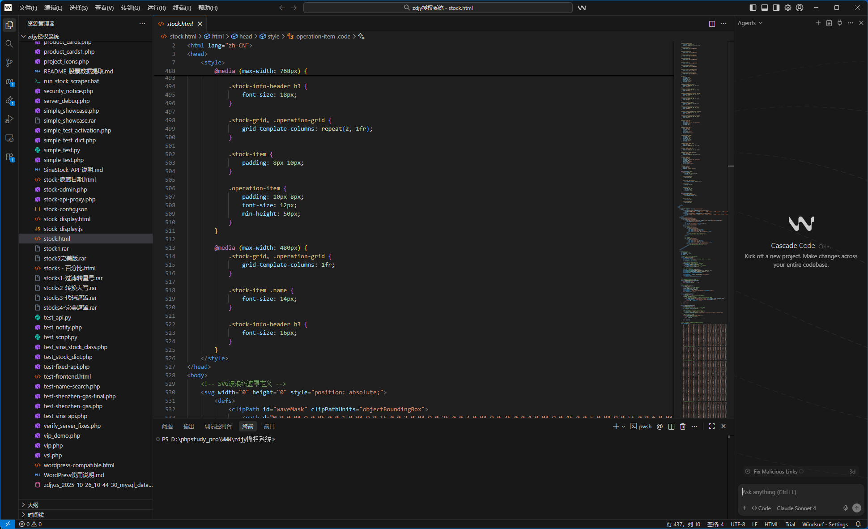Split the terminal panel
This screenshot has width=868, height=529.
click(671, 427)
